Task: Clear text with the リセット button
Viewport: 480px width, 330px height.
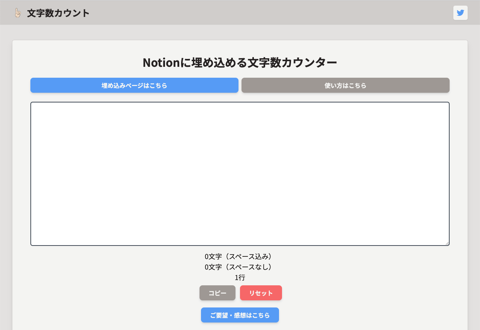Action: [x=261, y=293]
